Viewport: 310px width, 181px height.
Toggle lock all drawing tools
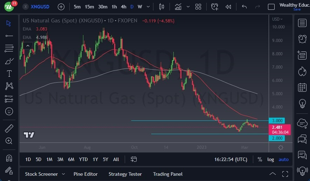9,170
